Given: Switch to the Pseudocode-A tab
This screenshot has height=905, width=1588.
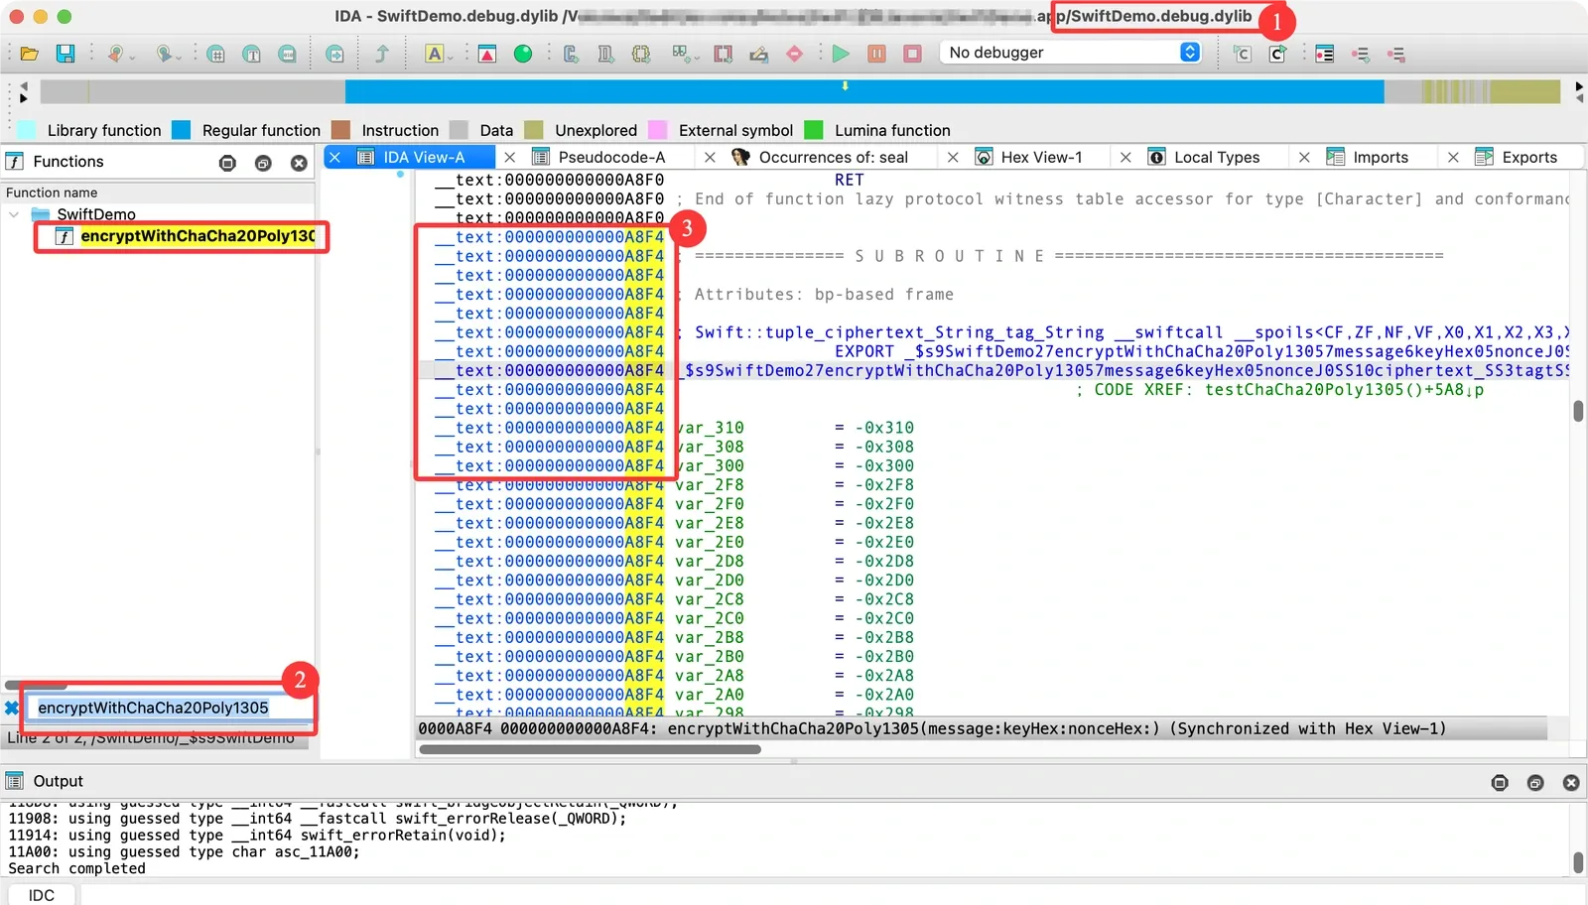Looking at the screenshot, I should (611, 157).
